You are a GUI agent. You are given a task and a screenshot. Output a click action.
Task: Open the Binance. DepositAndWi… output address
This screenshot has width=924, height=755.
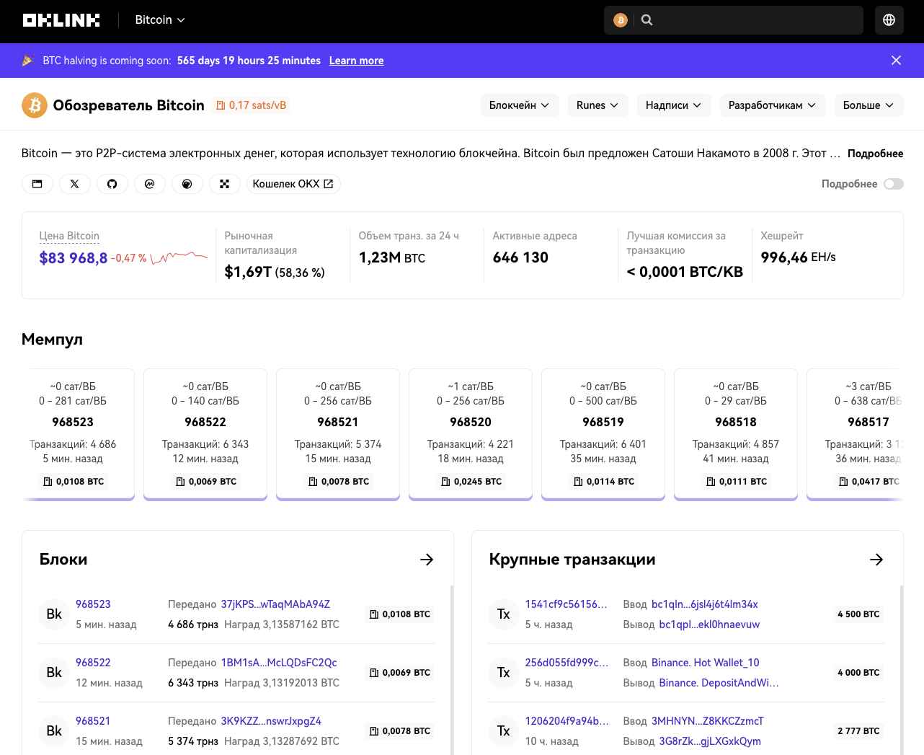[x=719, y=683]
